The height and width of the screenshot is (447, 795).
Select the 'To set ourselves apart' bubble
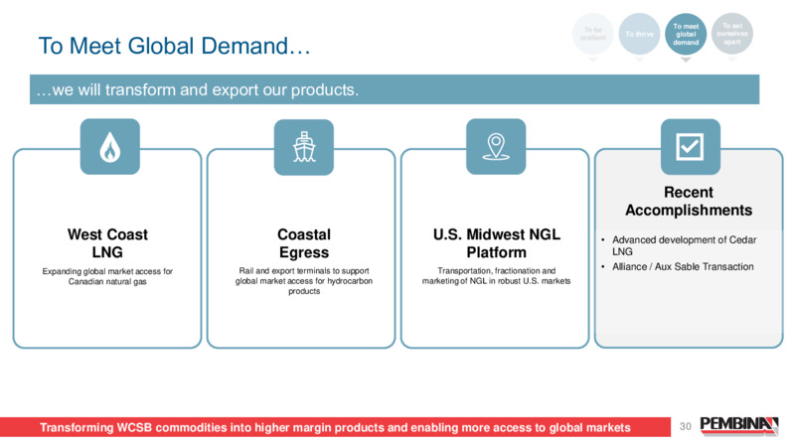(732, 34)
